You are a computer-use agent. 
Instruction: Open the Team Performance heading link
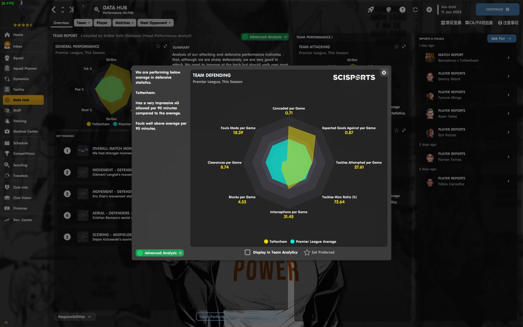[x=315, y=37]
